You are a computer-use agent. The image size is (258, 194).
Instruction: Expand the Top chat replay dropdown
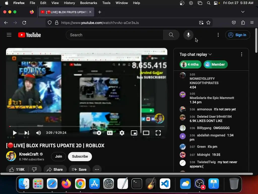196,54
